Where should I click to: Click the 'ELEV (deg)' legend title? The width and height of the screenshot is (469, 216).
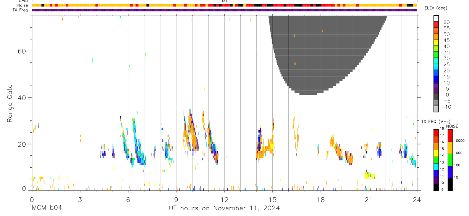[436, 8]
